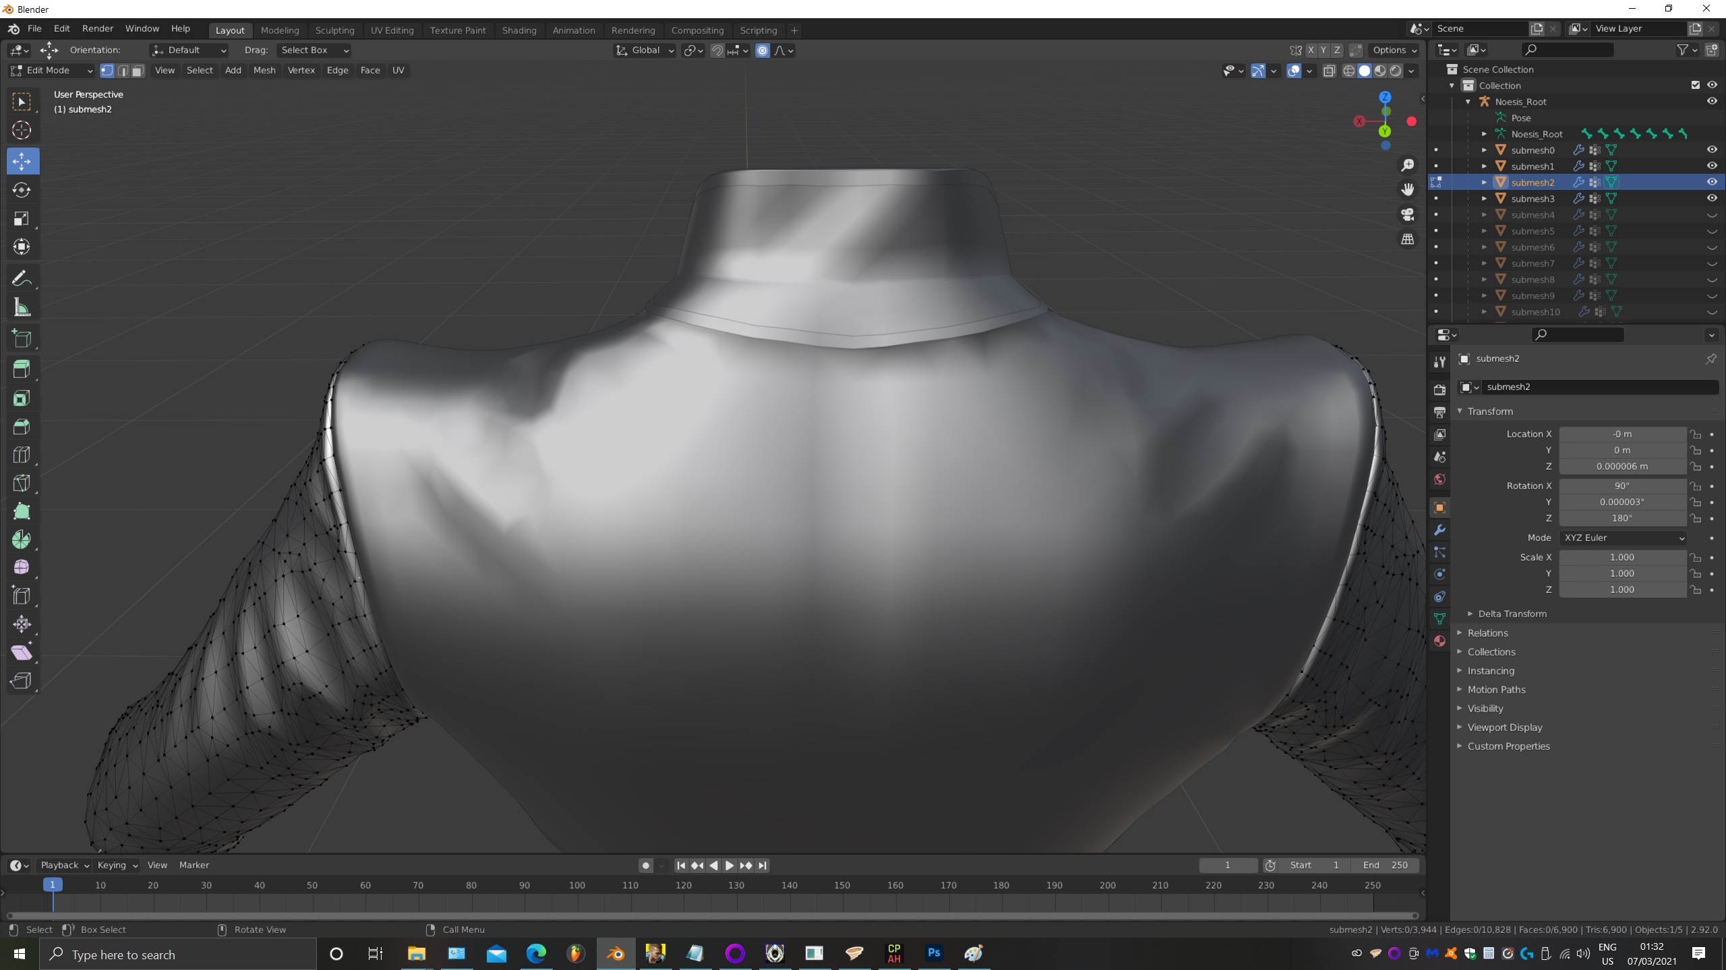Switch to the Shading workspace tab
The width and height of the screenshot is (1726, 970).
pyautogui.click(x=519, y=30)
